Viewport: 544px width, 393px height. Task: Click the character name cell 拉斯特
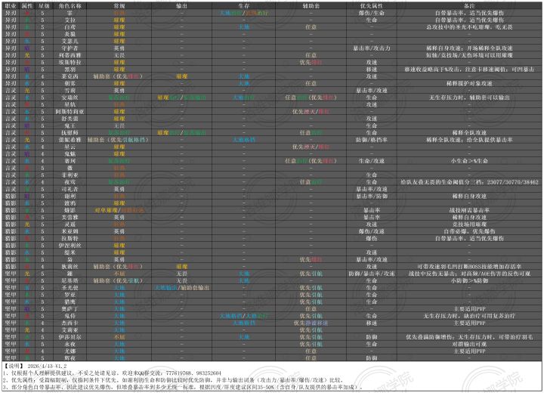tap(70, 239)
